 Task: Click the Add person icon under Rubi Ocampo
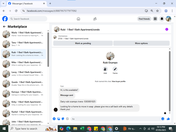pos(105,69)
